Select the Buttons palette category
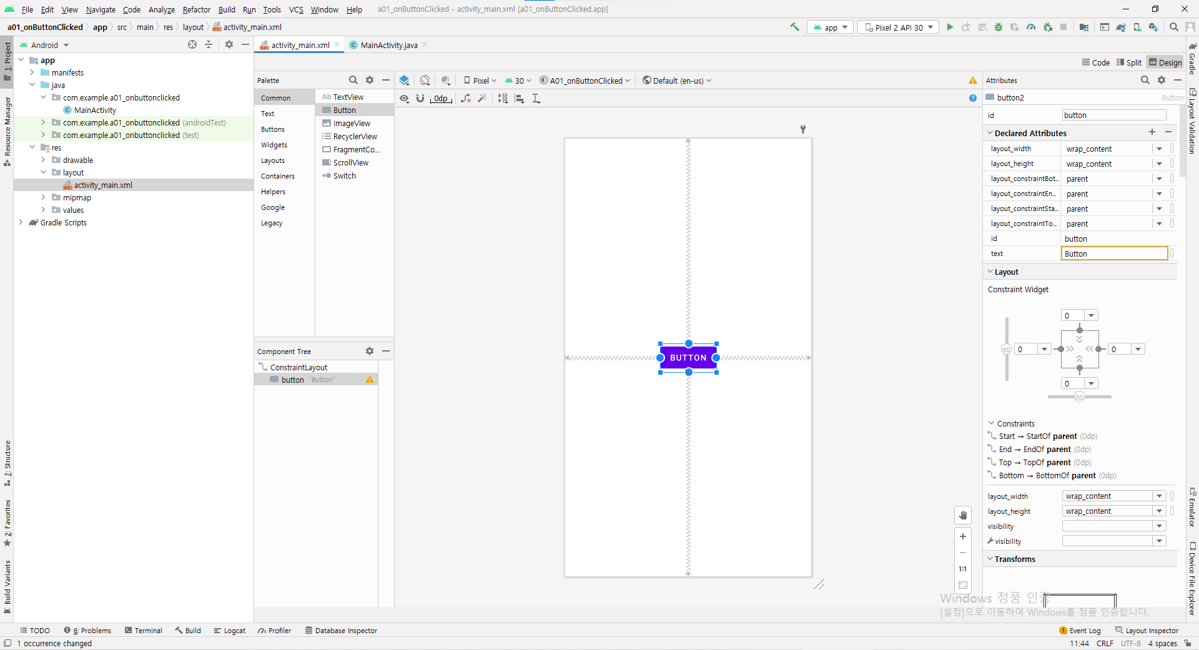Viewport: 1199px width, 650px height. pyautogui.click(x=273, y=129)
